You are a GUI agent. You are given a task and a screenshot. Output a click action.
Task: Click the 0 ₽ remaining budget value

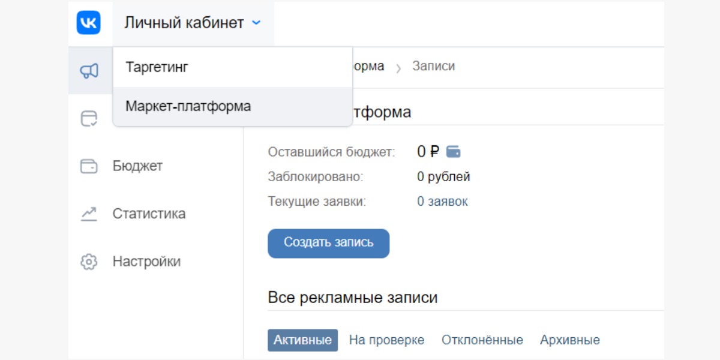coord(428,152)
